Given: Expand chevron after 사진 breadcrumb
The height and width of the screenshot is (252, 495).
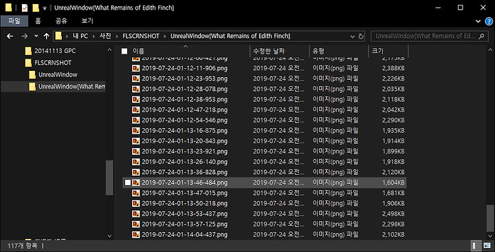Looking at the screenshot, I should pos(117,36).
